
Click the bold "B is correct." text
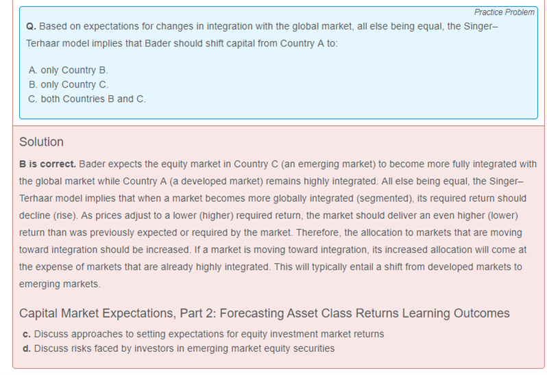pyautogui.click(x=47, y=164)
